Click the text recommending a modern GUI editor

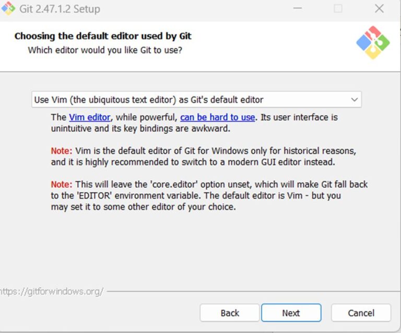(x=193, y=162)
